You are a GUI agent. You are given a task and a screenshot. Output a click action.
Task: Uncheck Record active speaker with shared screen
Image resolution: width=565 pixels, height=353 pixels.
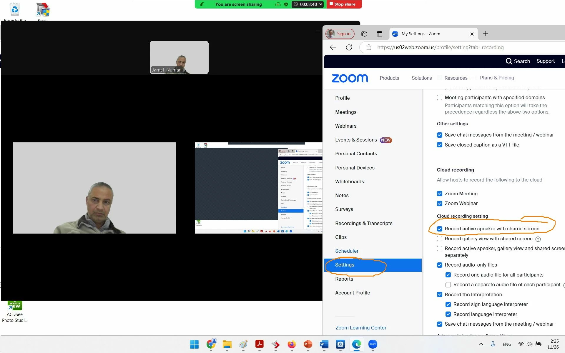[440, 229]
